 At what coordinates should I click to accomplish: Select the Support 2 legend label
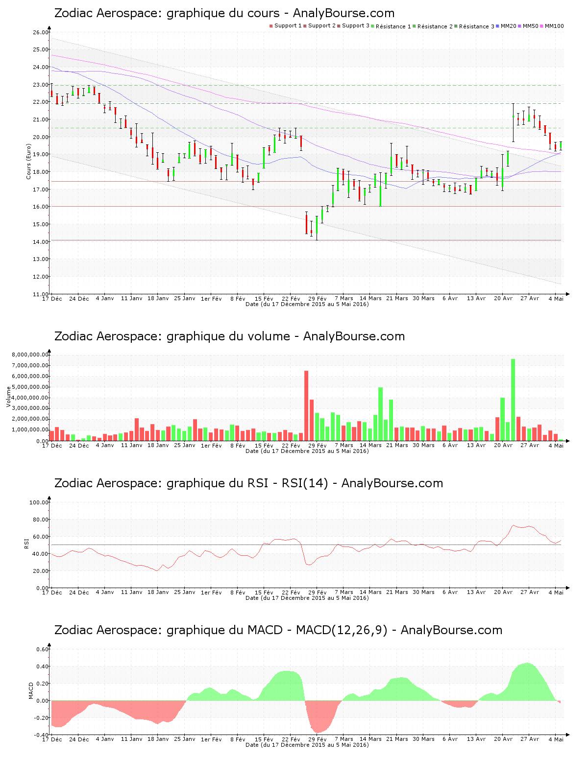pos(322,26)
